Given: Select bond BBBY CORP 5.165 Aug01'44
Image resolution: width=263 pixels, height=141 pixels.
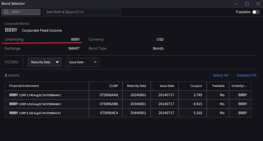Looking at the screenshot, I should click(47, 113).
